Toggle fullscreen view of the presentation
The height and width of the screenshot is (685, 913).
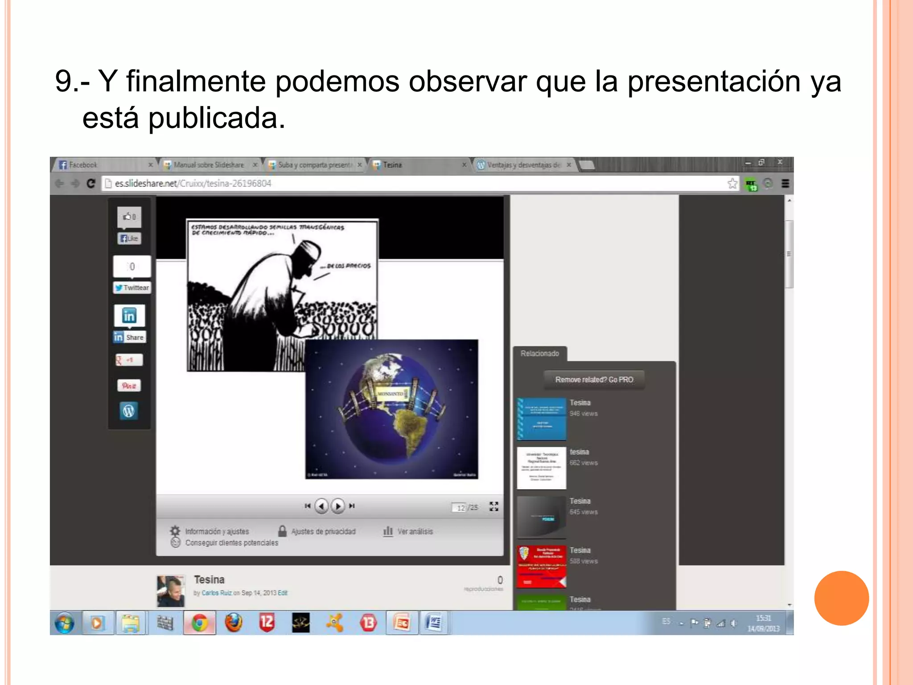(x=494, y=507)
